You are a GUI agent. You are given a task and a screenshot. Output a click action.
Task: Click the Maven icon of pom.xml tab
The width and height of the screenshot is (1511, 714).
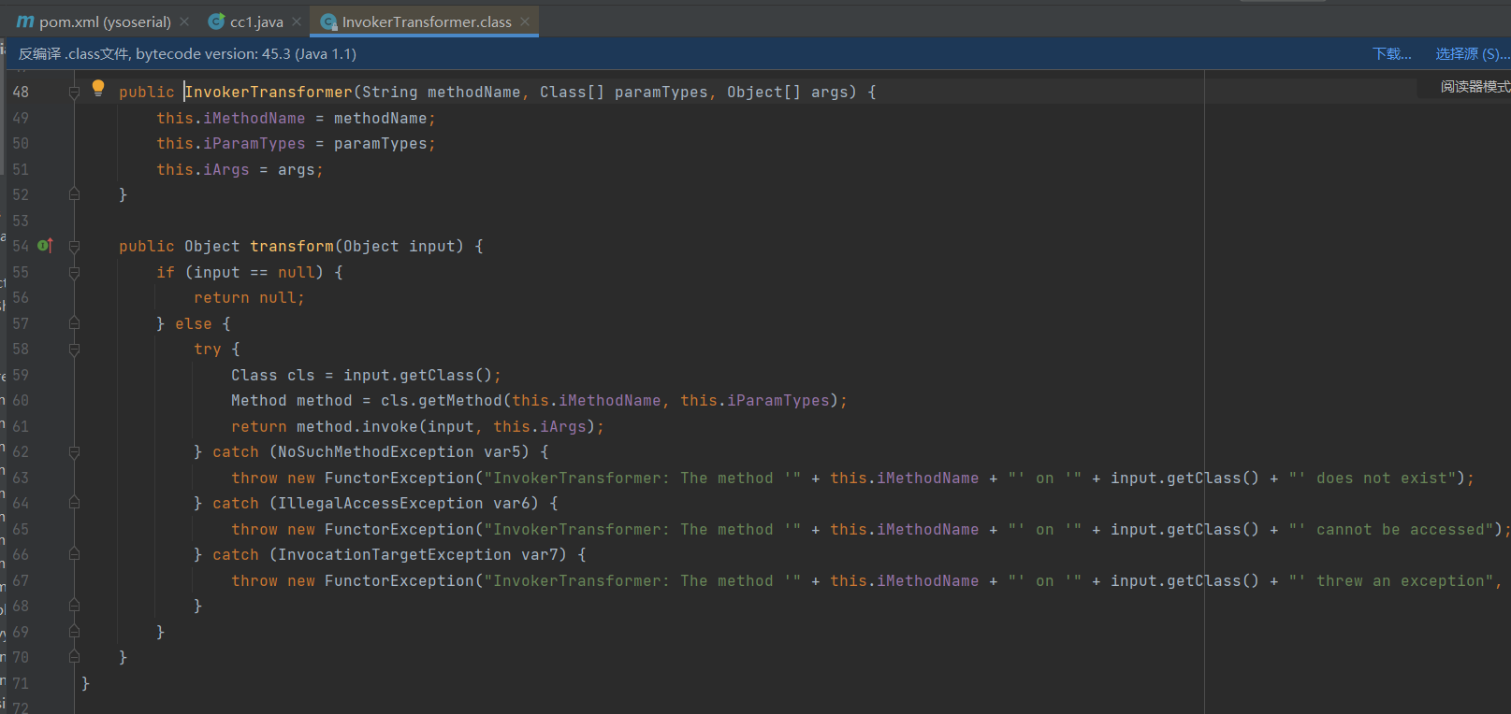(25, 21)
